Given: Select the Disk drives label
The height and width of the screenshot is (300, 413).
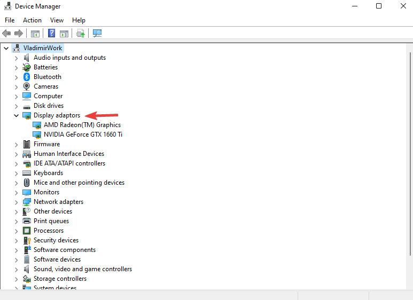Looking at the screenshot, I should [x=49, y=106].
